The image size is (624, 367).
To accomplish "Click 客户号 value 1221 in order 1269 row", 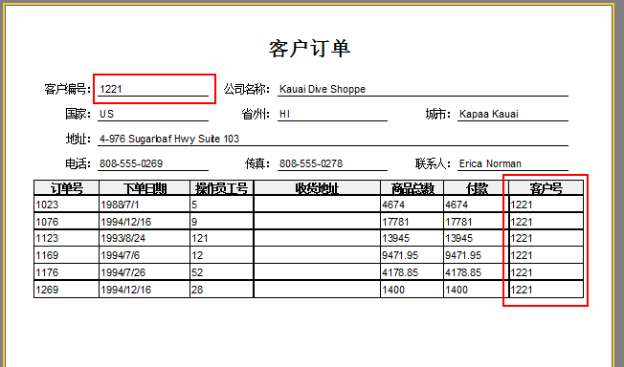I will click(x=522, y=290).
